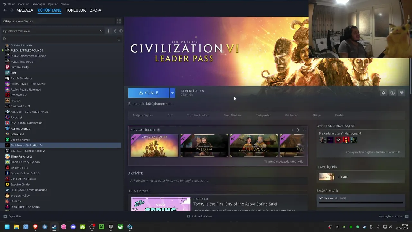
Task: Open install options dropdown arrow
Action: [172, 93]
